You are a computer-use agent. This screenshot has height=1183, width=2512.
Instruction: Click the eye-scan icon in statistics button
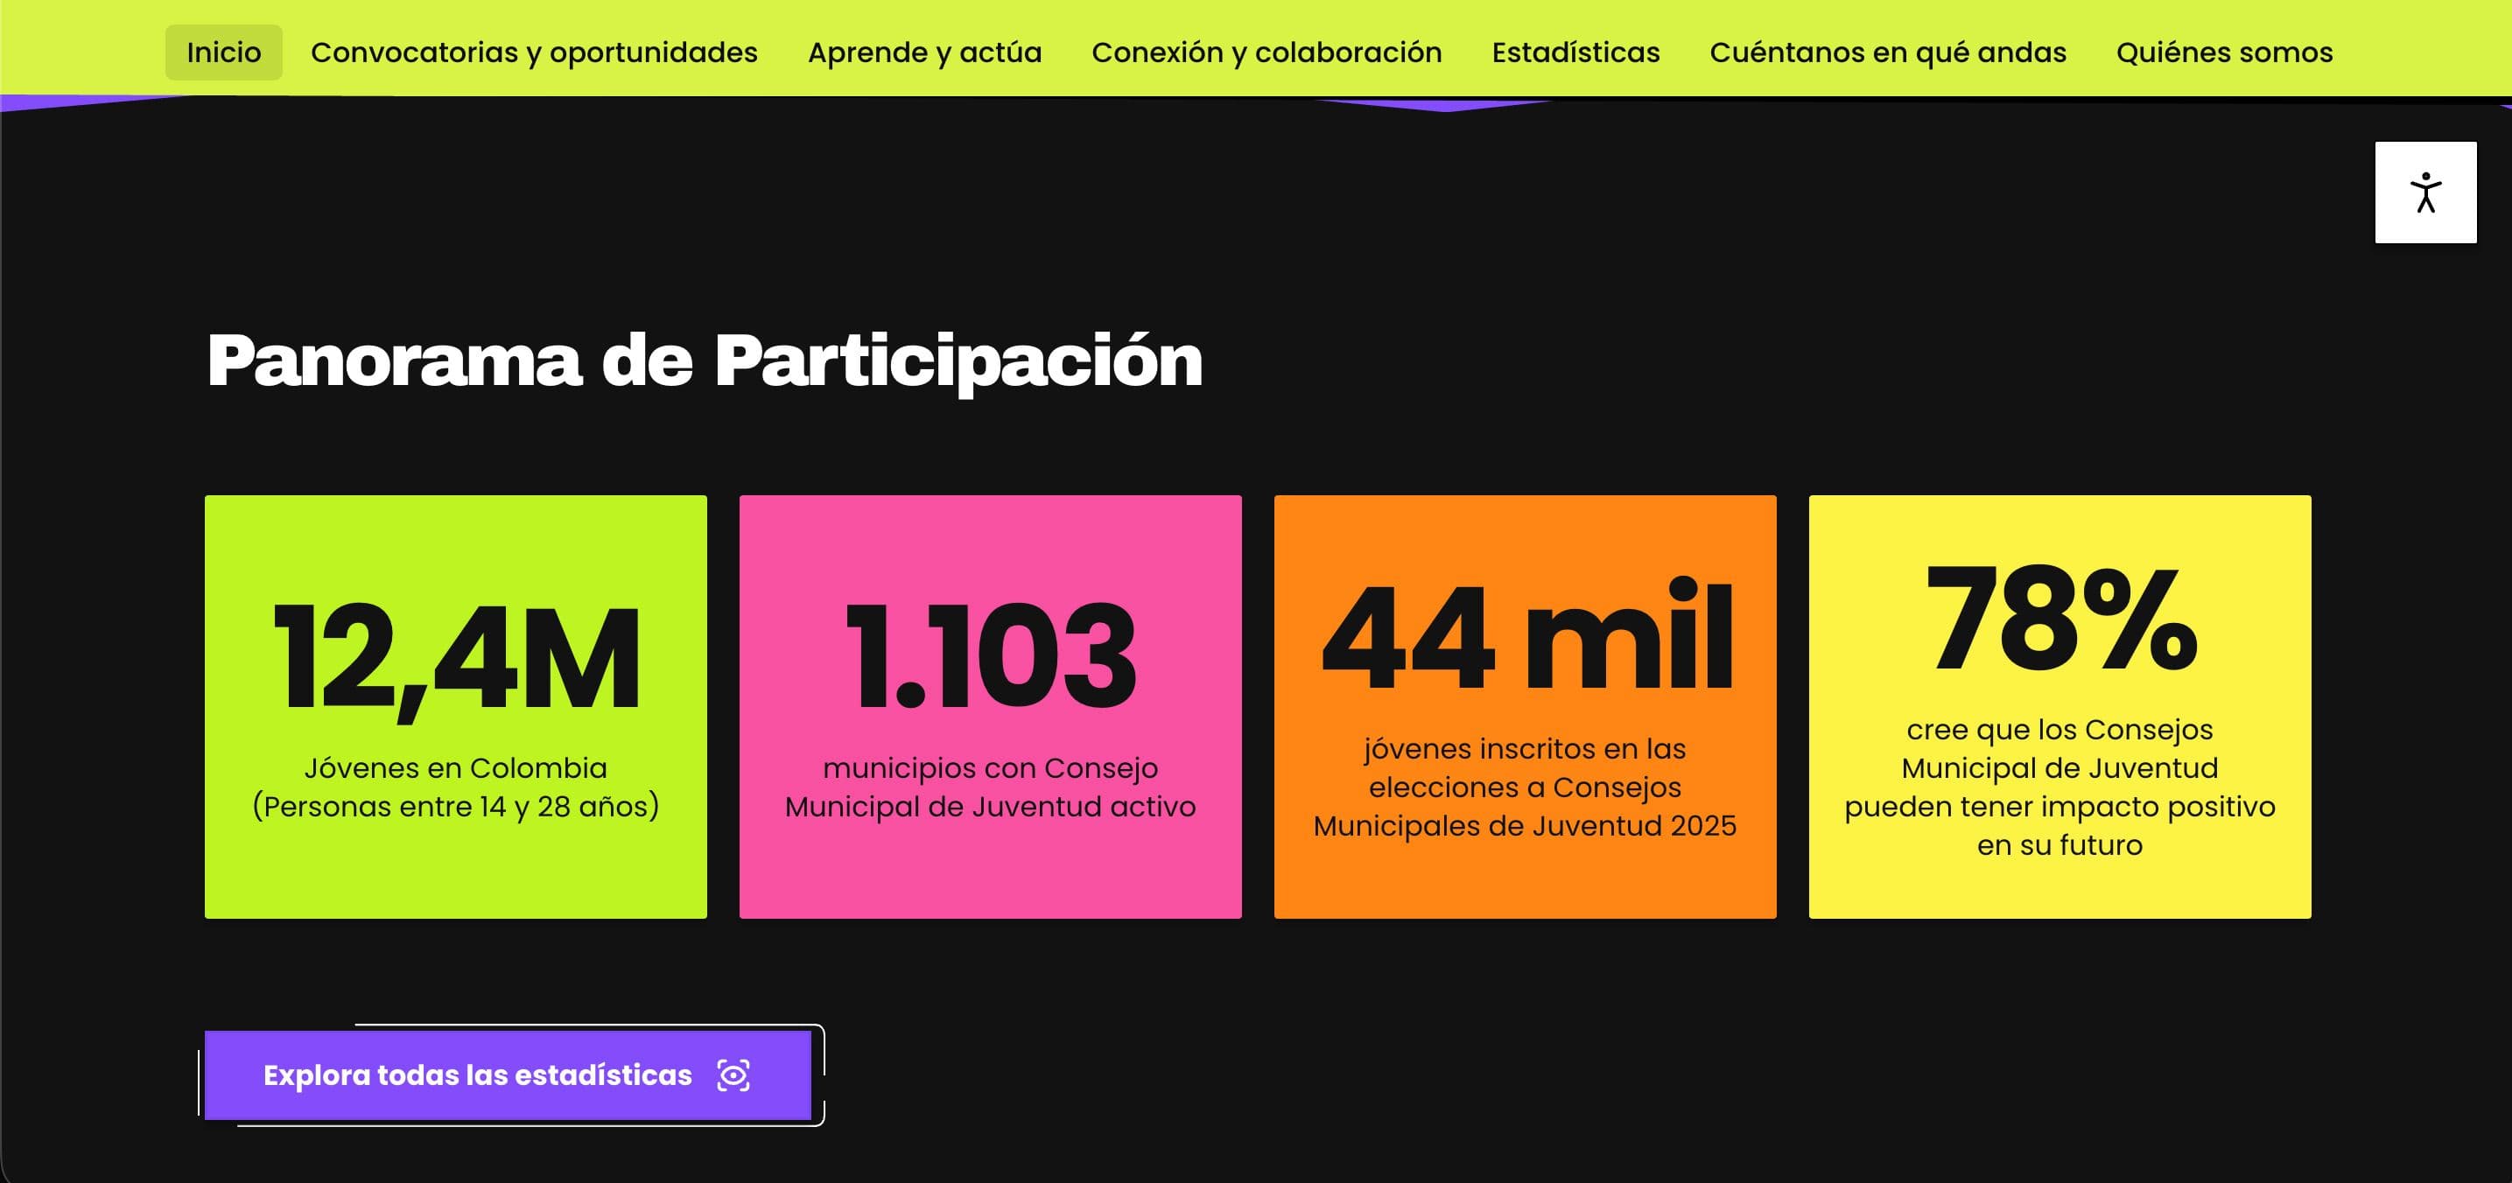(x=733, y=1074)
